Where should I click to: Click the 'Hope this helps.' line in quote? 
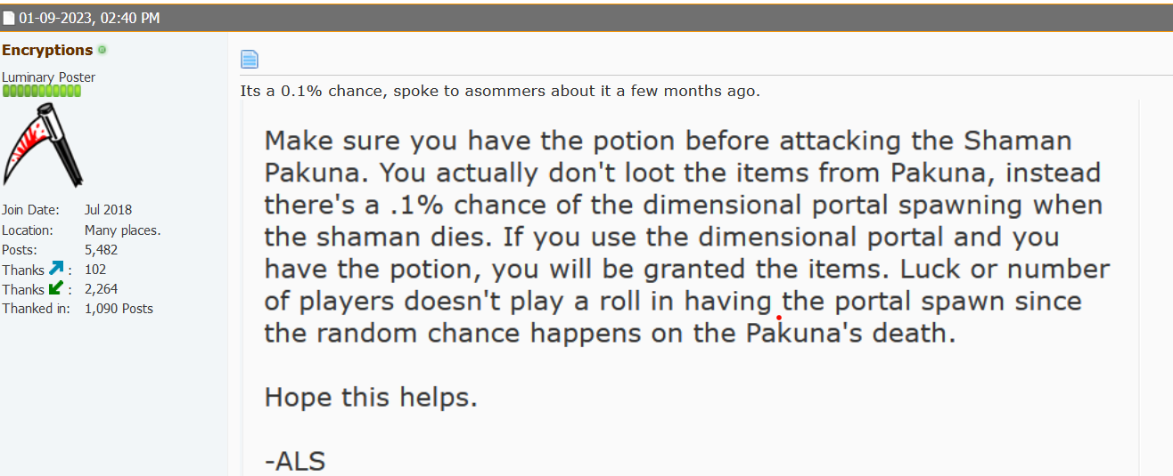click(371, 397)
